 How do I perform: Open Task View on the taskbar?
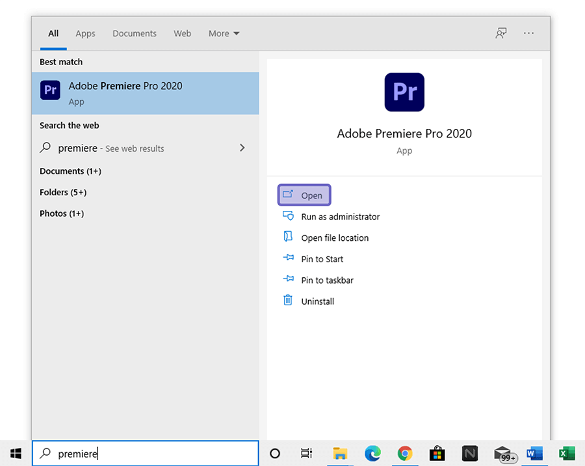click(306, 453)
